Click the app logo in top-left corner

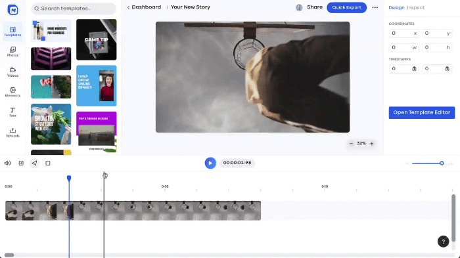(x=12, y=10)
